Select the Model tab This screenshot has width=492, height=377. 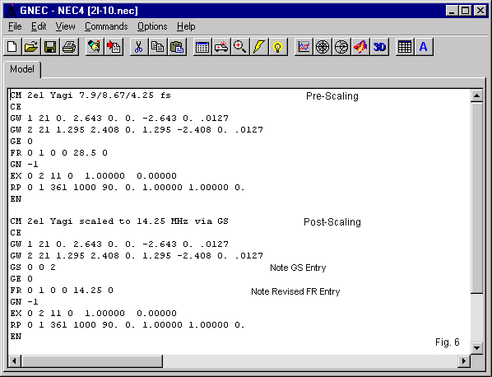[x=22, y=69]
